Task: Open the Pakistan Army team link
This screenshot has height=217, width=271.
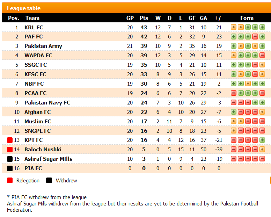Action: point(43,46)
